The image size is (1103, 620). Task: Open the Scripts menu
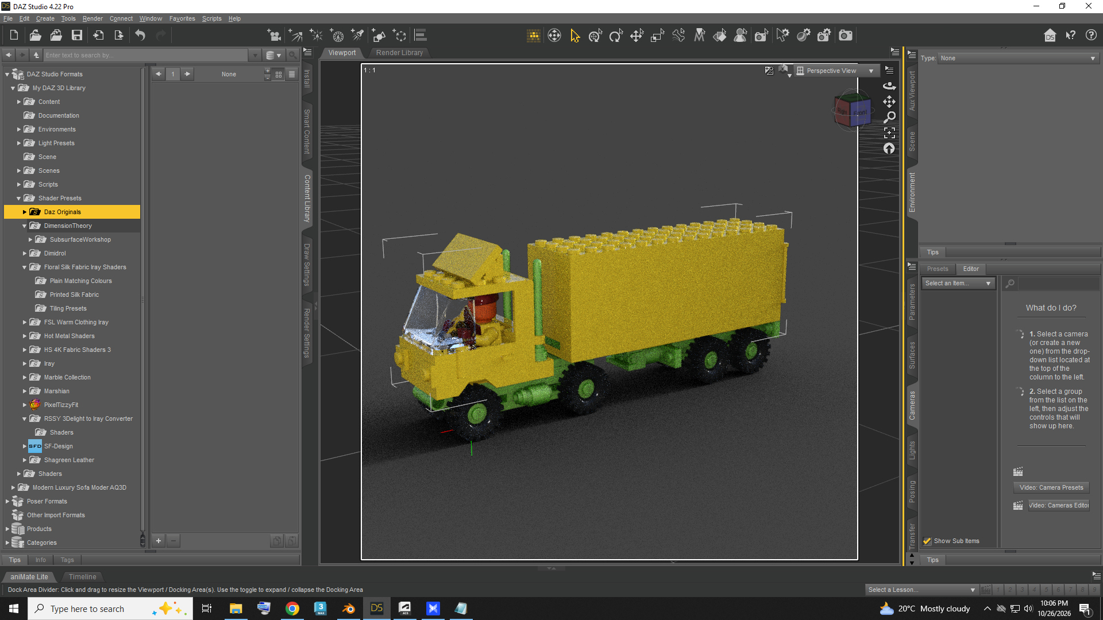pos(211,18)
